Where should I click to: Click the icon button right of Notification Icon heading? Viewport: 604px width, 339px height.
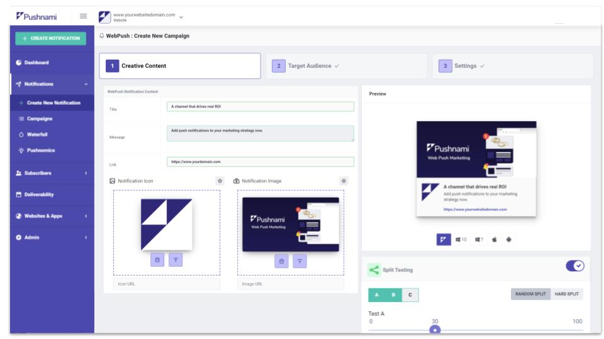point(220,181)
